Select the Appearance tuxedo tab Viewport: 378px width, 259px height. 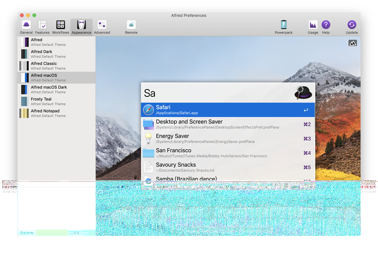pos(81,27)
